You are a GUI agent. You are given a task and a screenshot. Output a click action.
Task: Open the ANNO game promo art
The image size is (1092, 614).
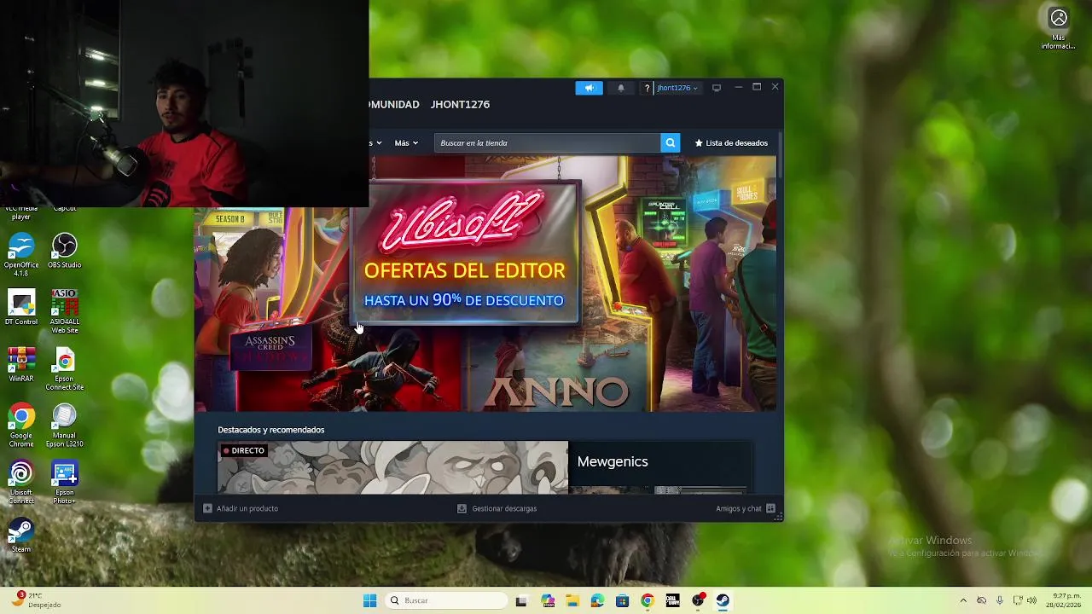coord(556,391)
